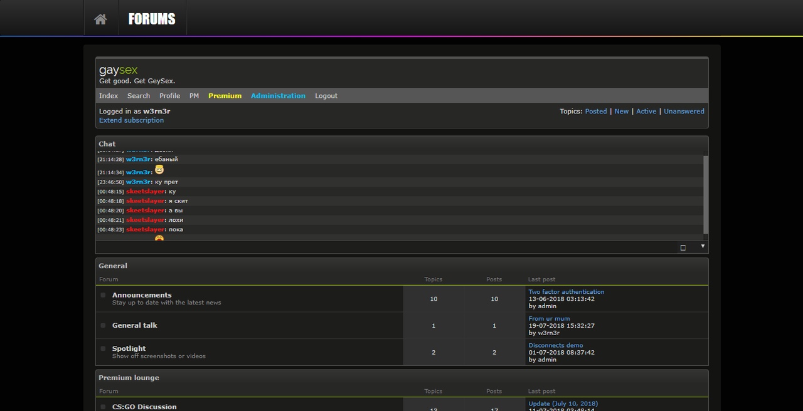Click the chat scrollbar

pos(706,194)
